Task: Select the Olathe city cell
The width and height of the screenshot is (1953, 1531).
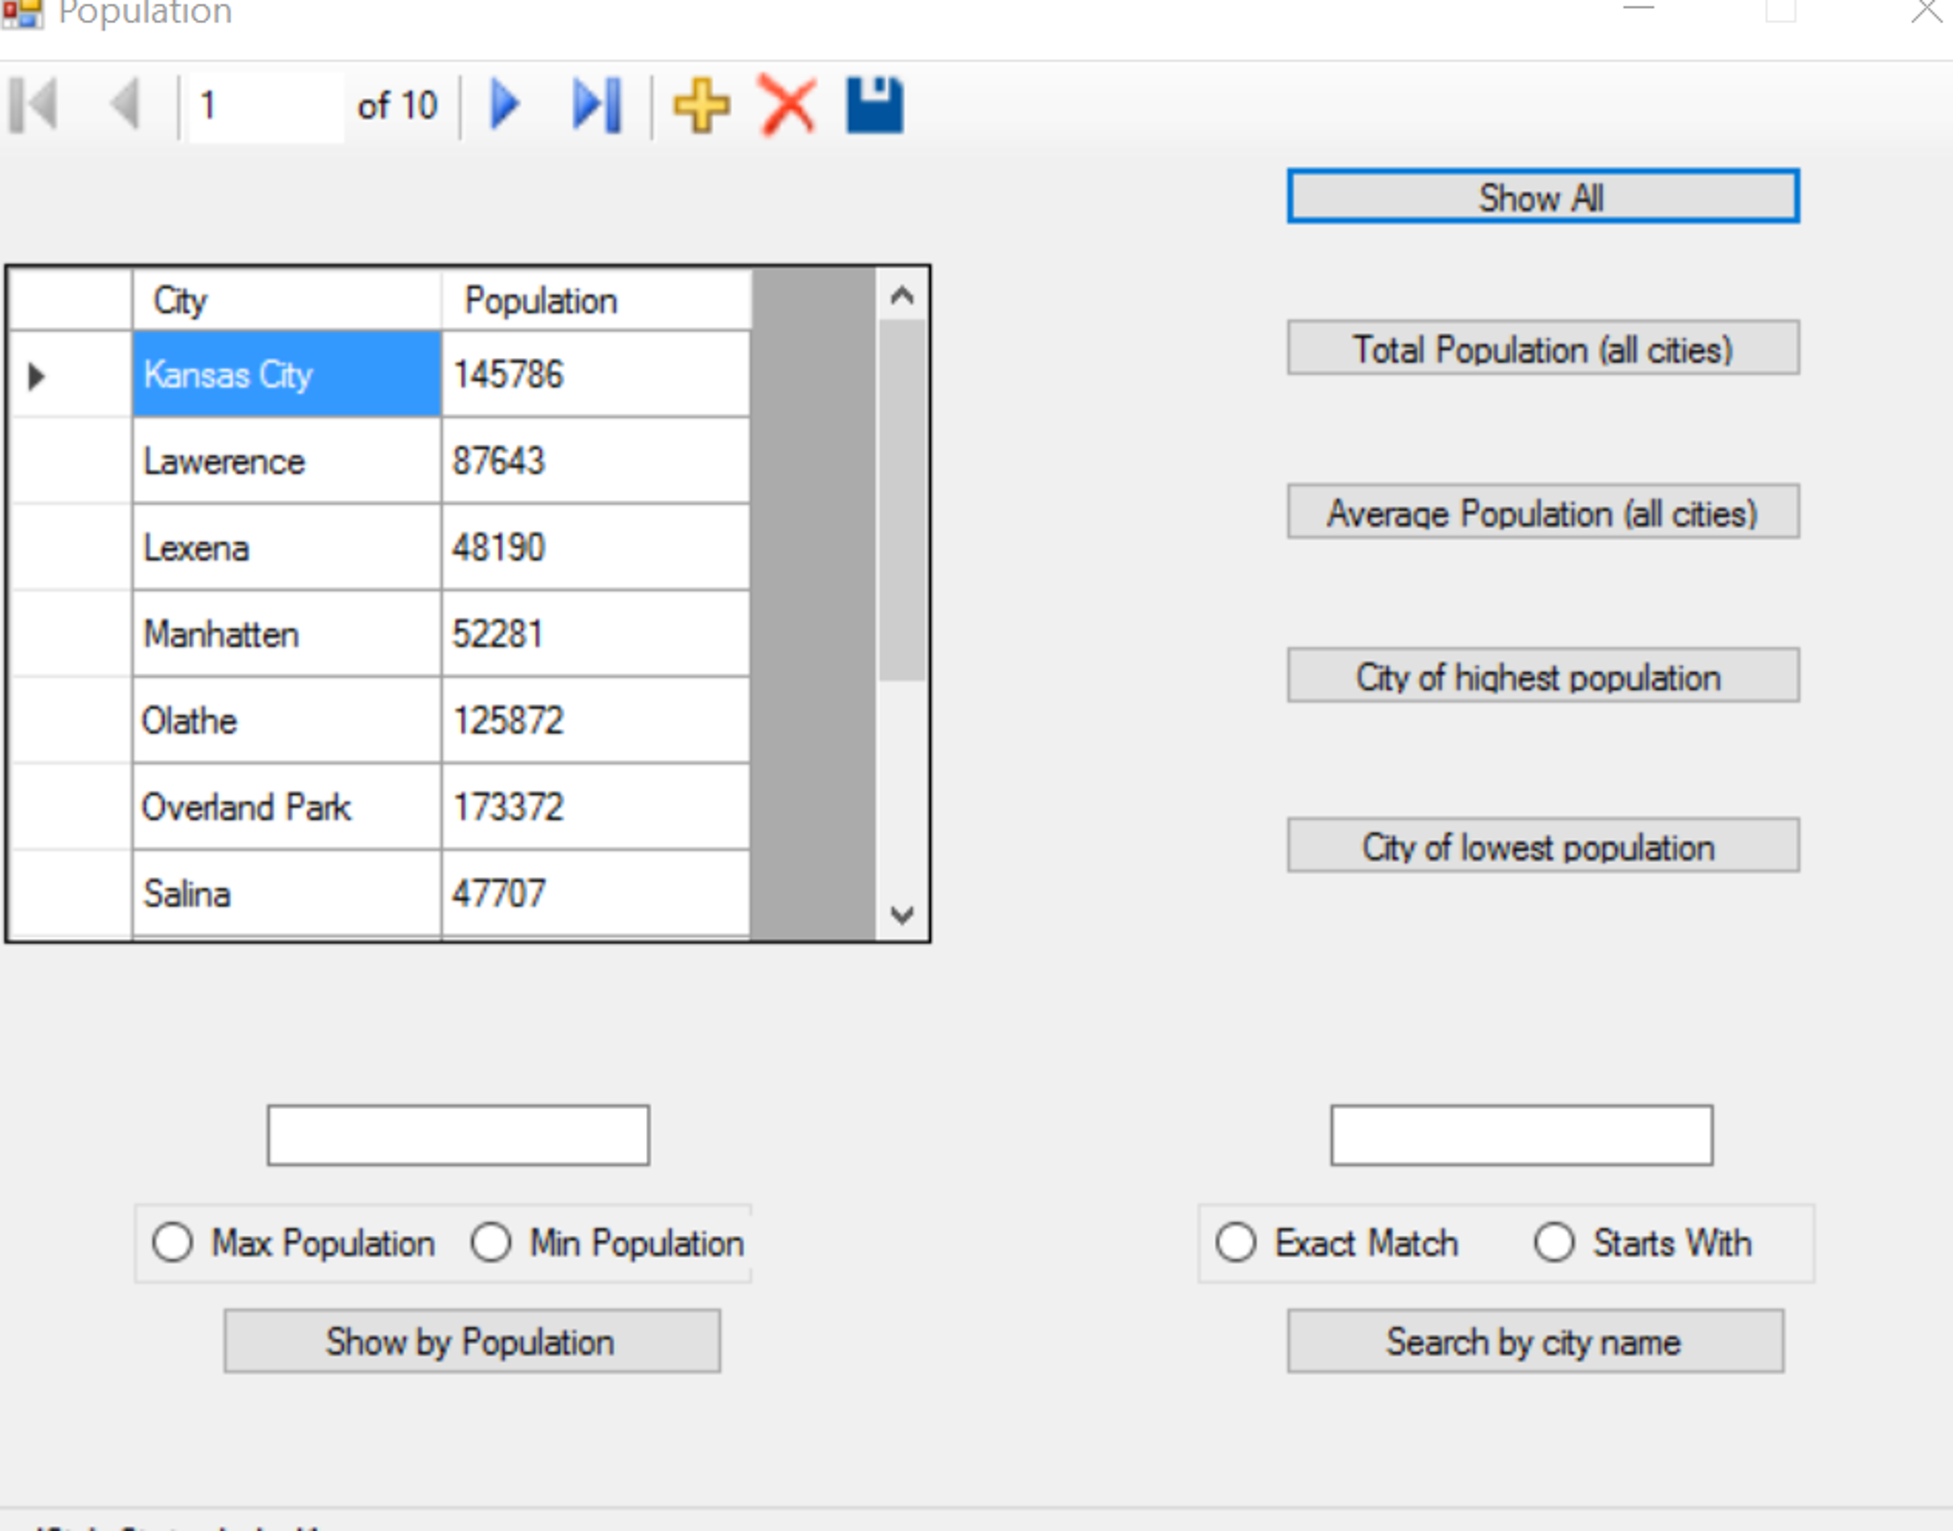Action: [286, 721]
